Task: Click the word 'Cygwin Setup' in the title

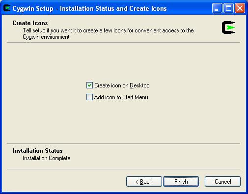Action: coord(33,8)
